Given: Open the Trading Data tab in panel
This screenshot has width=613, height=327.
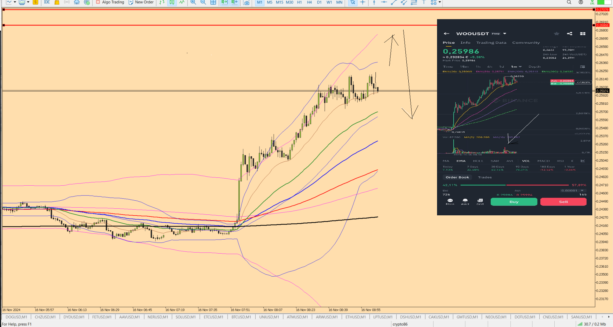Looking at the screenshot, I should pyautogui.click(x=491, y=43).
